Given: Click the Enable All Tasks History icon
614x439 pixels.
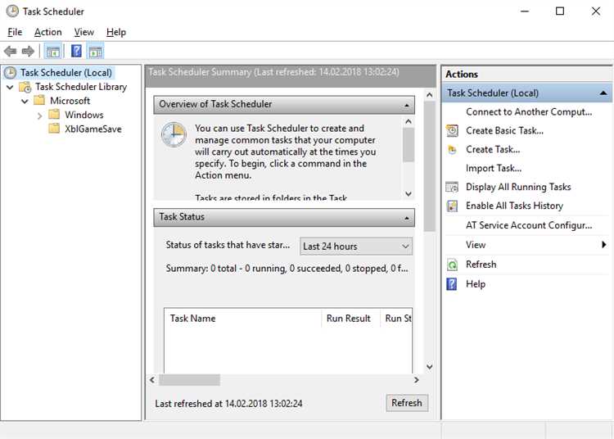Looking at the screenshot, I should pos(452,206).
